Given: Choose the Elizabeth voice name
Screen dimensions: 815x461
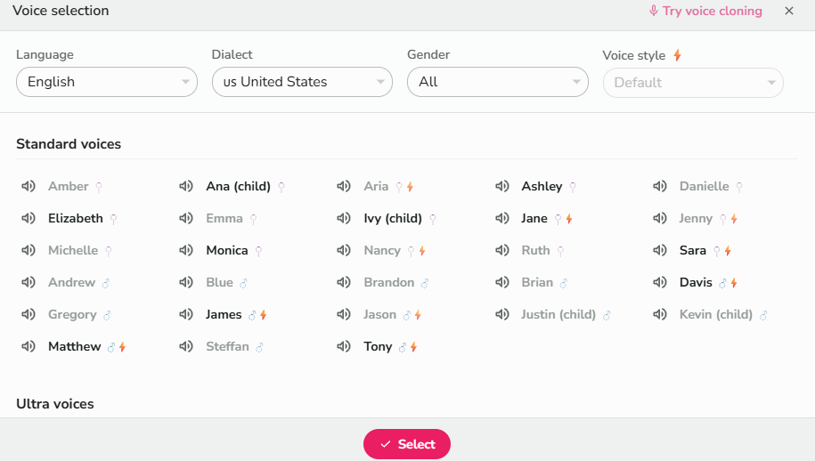Looking at the screenshot, I should [76, 218].
